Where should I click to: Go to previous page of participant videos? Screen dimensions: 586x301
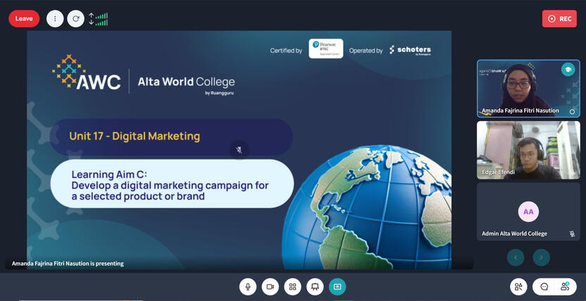tap(516, 258)
